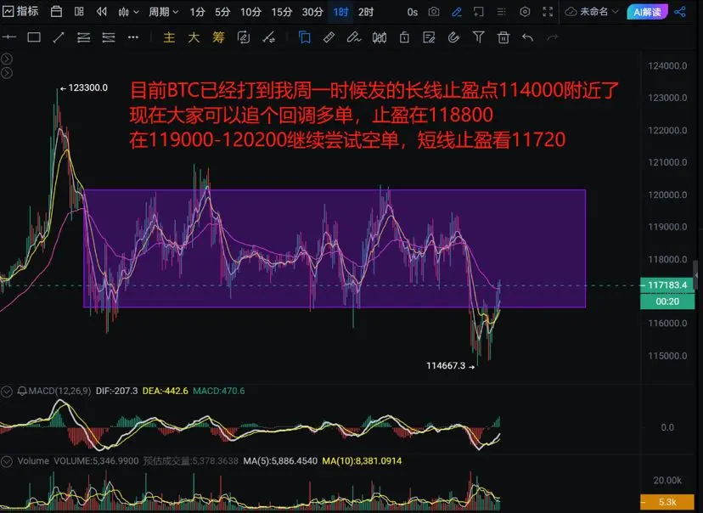Select the trend line drawing tool
Image resolution: width=703 pixels, height=513 pixels.
coord(59,37)
